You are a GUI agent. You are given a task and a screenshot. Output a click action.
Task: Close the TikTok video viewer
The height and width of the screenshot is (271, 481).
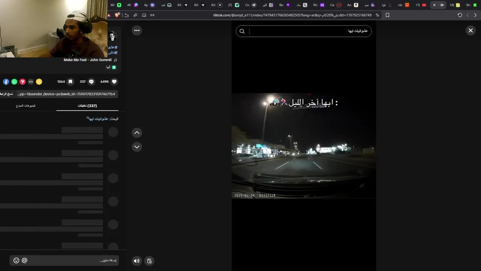[470, 30]
